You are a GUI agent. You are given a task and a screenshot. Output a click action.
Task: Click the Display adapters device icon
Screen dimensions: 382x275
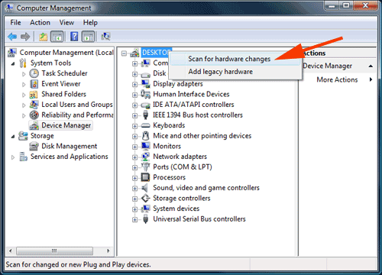146,84
